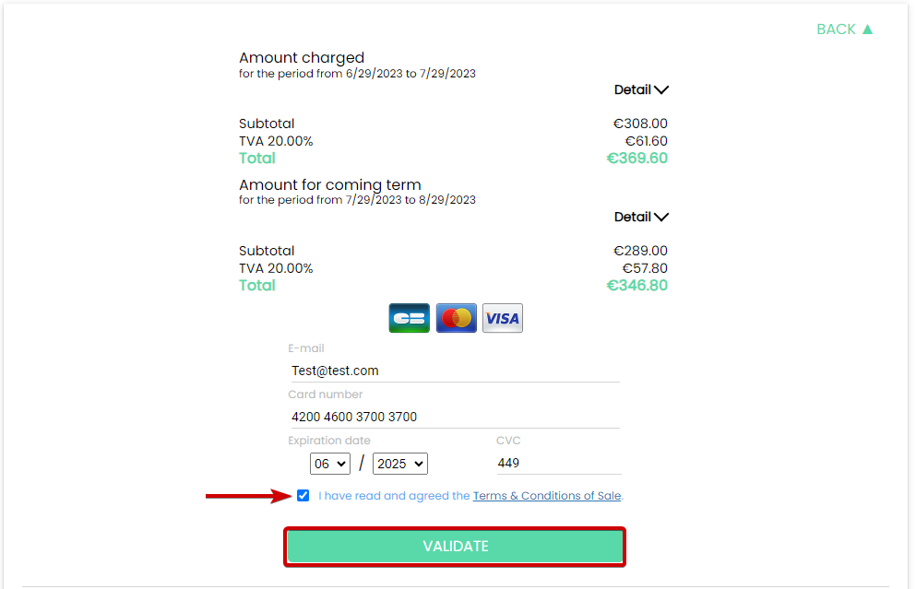Open the Terms & Conditions of Sale link
The width and height of the screenshot is (916, 589).
[547, 496]
